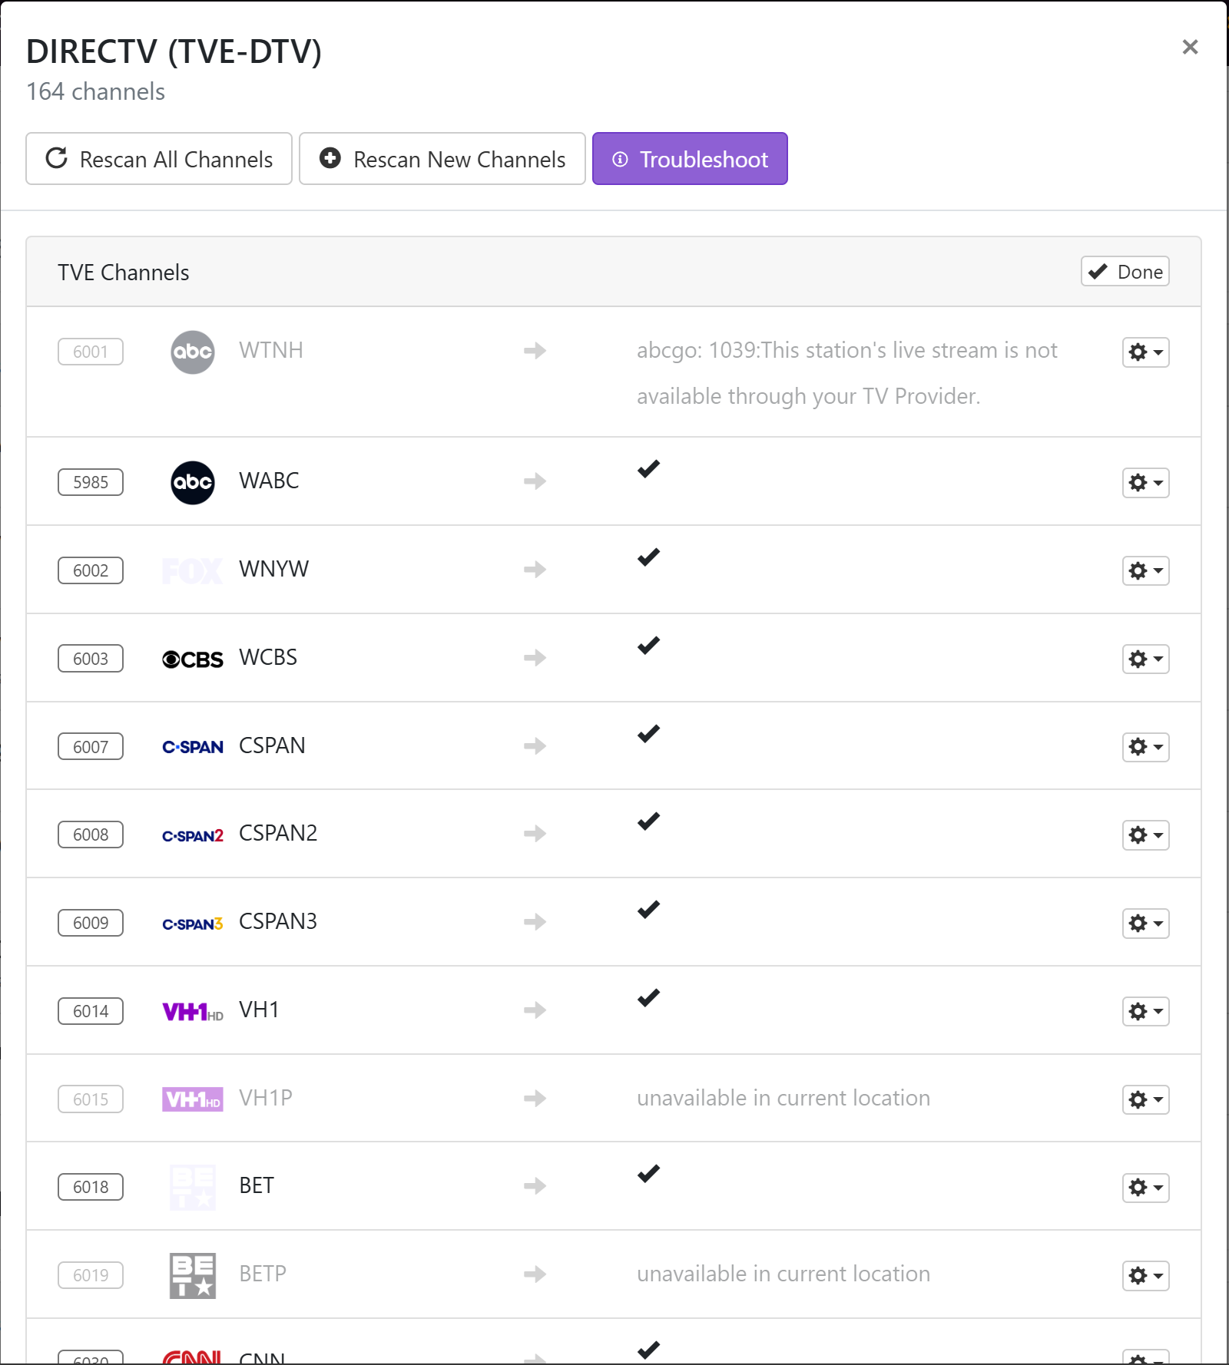Click the C-SPAN logo icon

pyautogui.click(x=192, y=747)
